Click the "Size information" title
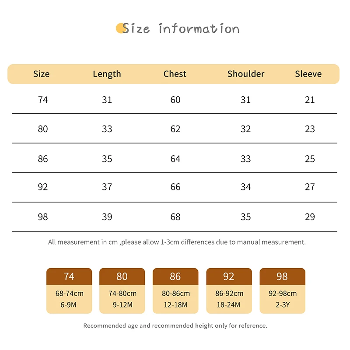350x350 pixels. point(181,29)
